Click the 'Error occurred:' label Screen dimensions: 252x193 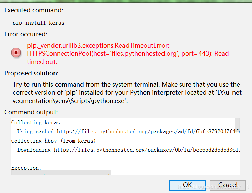(26, 34)
